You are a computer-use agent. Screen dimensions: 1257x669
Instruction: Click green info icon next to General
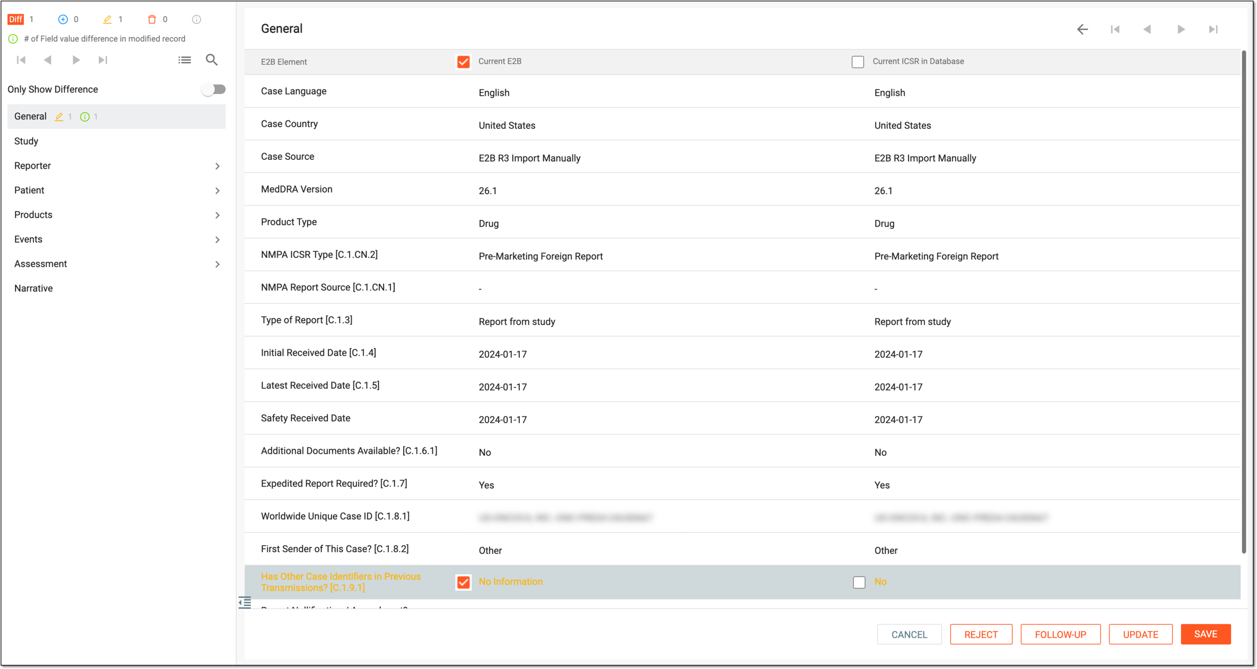click(x=85, y=117)
